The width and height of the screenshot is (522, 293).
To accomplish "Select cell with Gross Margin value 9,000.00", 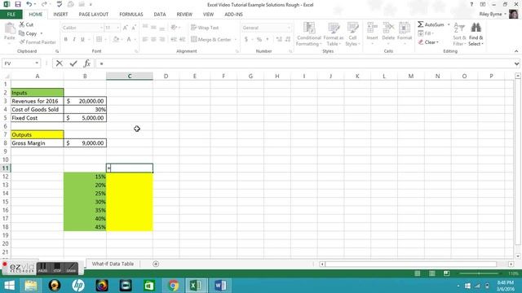I will tap(85, 143).
